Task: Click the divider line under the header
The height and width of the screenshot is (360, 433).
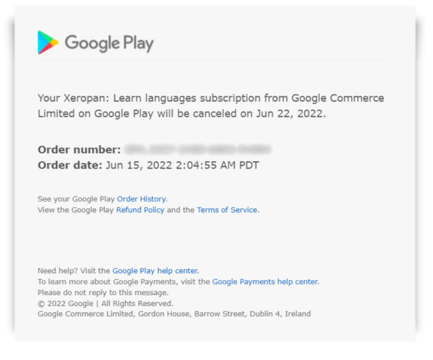Action: coord(214,60)
